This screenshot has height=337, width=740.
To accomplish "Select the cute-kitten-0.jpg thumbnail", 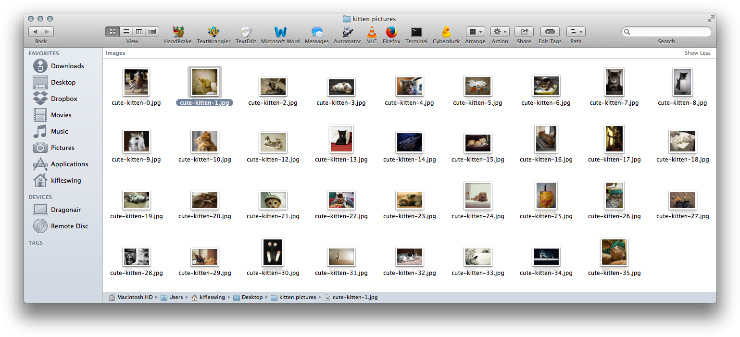I will [x=136, y=82].
